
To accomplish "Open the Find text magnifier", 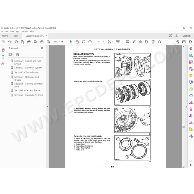I will click(35, 42).
